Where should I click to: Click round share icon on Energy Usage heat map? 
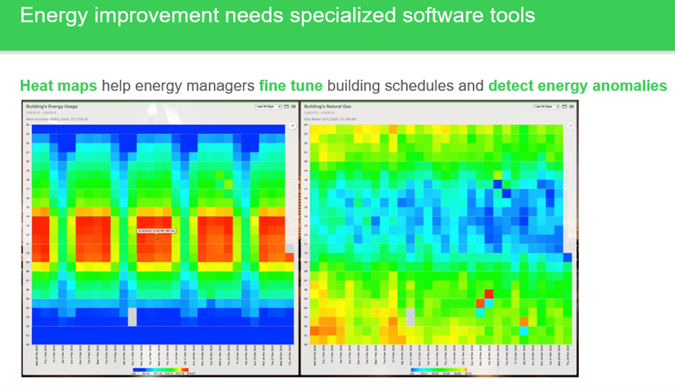(x=292, y=125)
